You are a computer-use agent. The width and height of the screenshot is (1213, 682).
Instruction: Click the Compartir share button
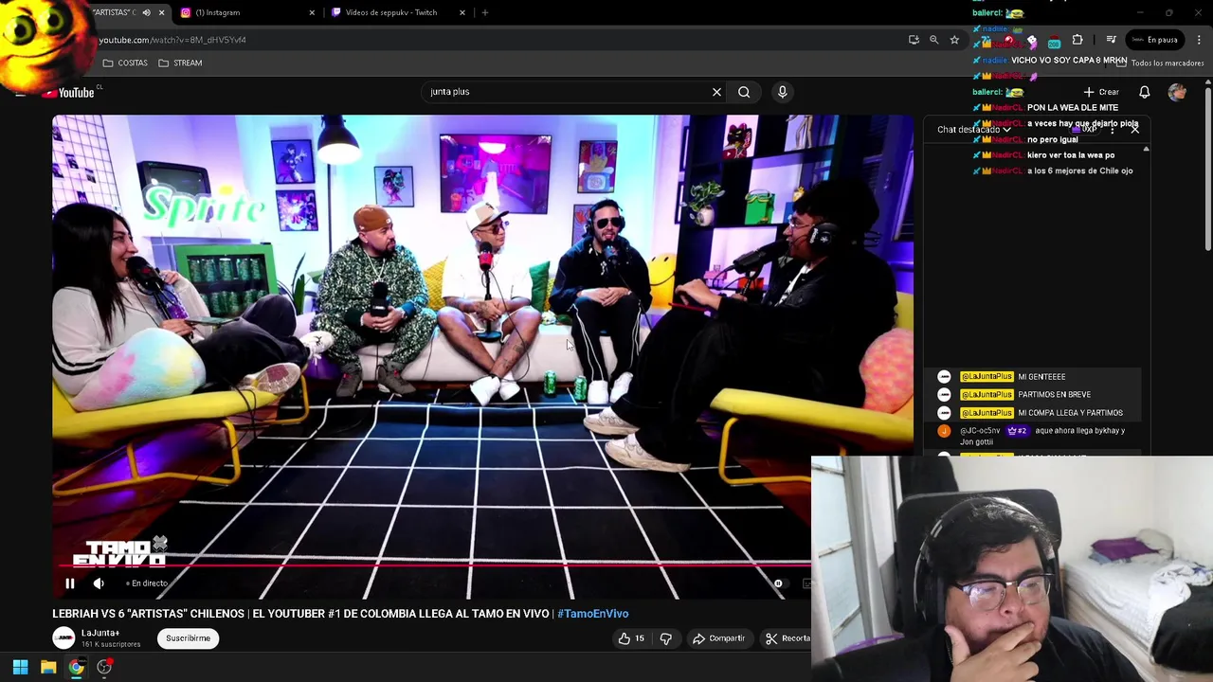pyautogui.click(x=718, y=638)
